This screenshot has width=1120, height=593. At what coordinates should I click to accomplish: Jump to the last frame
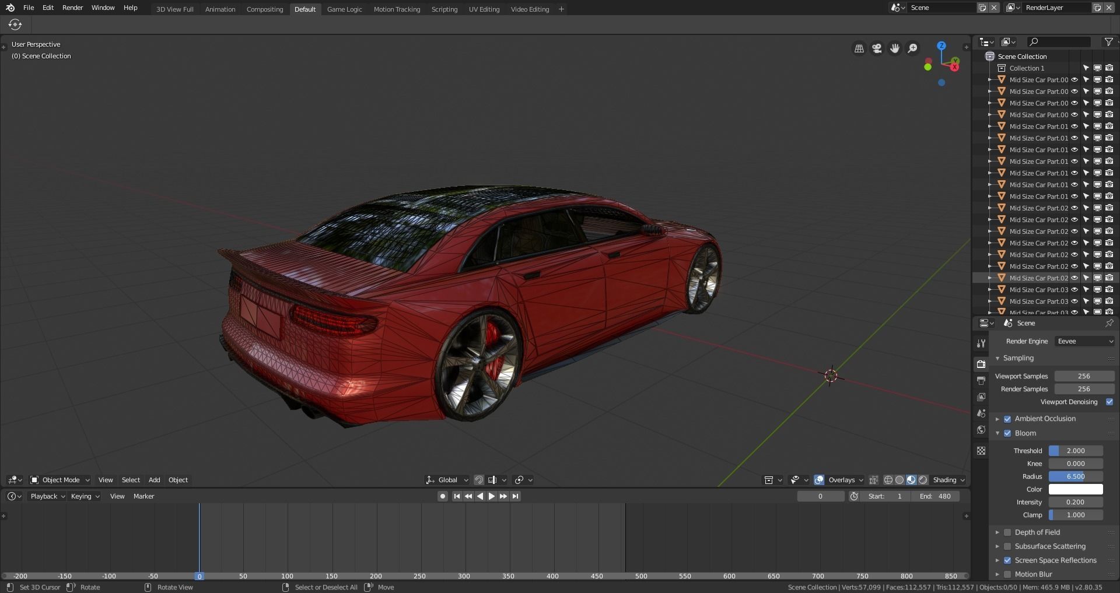point(515,496)
